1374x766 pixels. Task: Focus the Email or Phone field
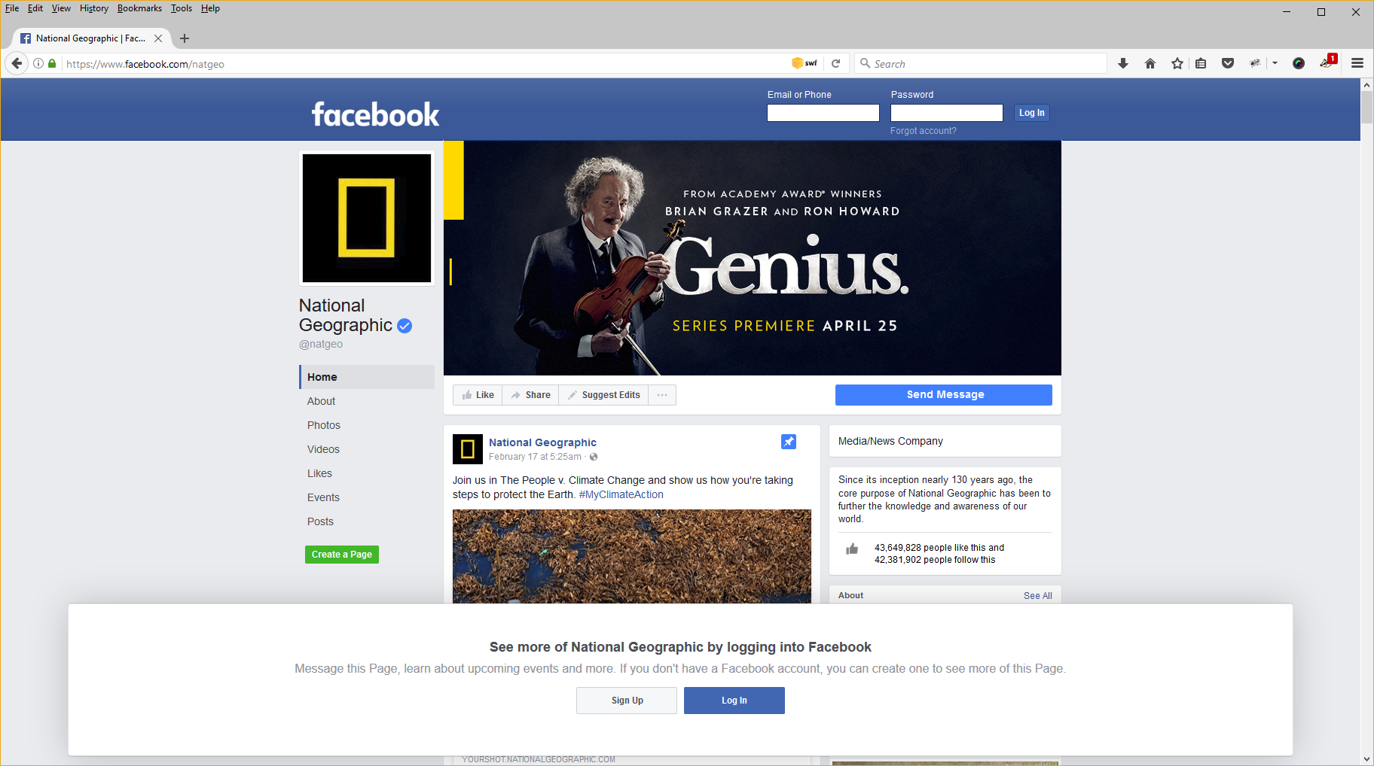823,113
